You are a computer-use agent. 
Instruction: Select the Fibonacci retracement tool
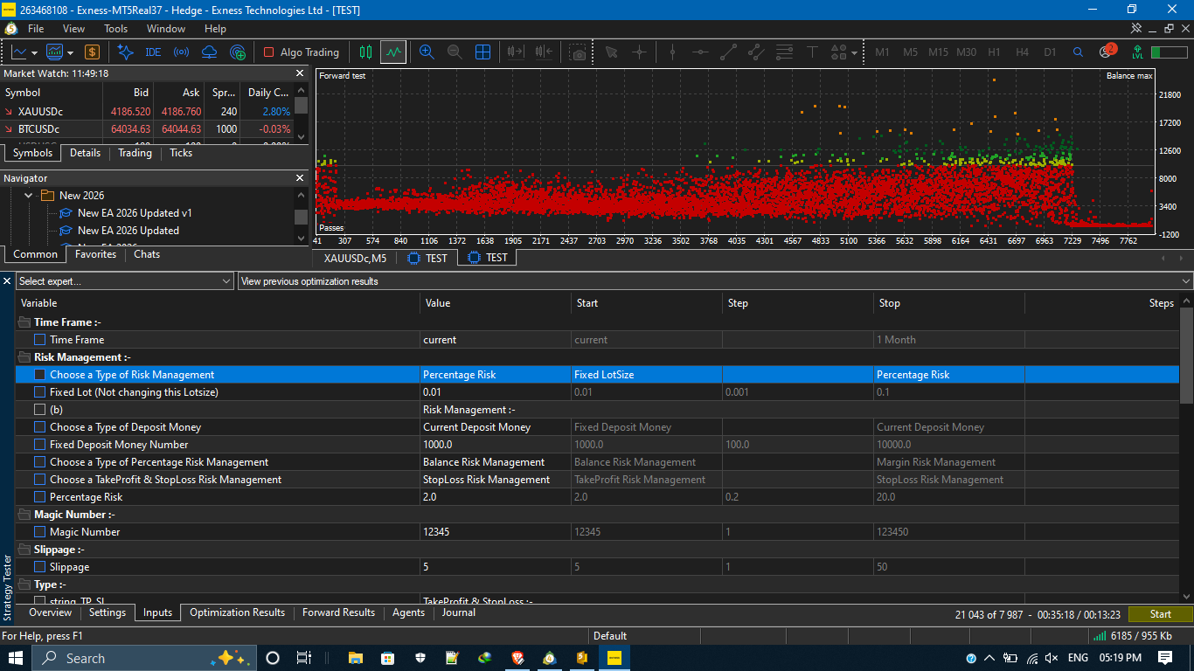(784, 52)
